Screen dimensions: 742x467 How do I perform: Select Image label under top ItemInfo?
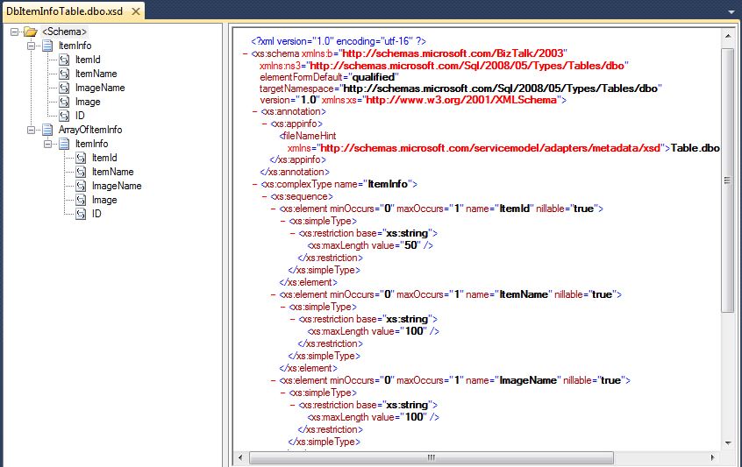coord(88,102)
